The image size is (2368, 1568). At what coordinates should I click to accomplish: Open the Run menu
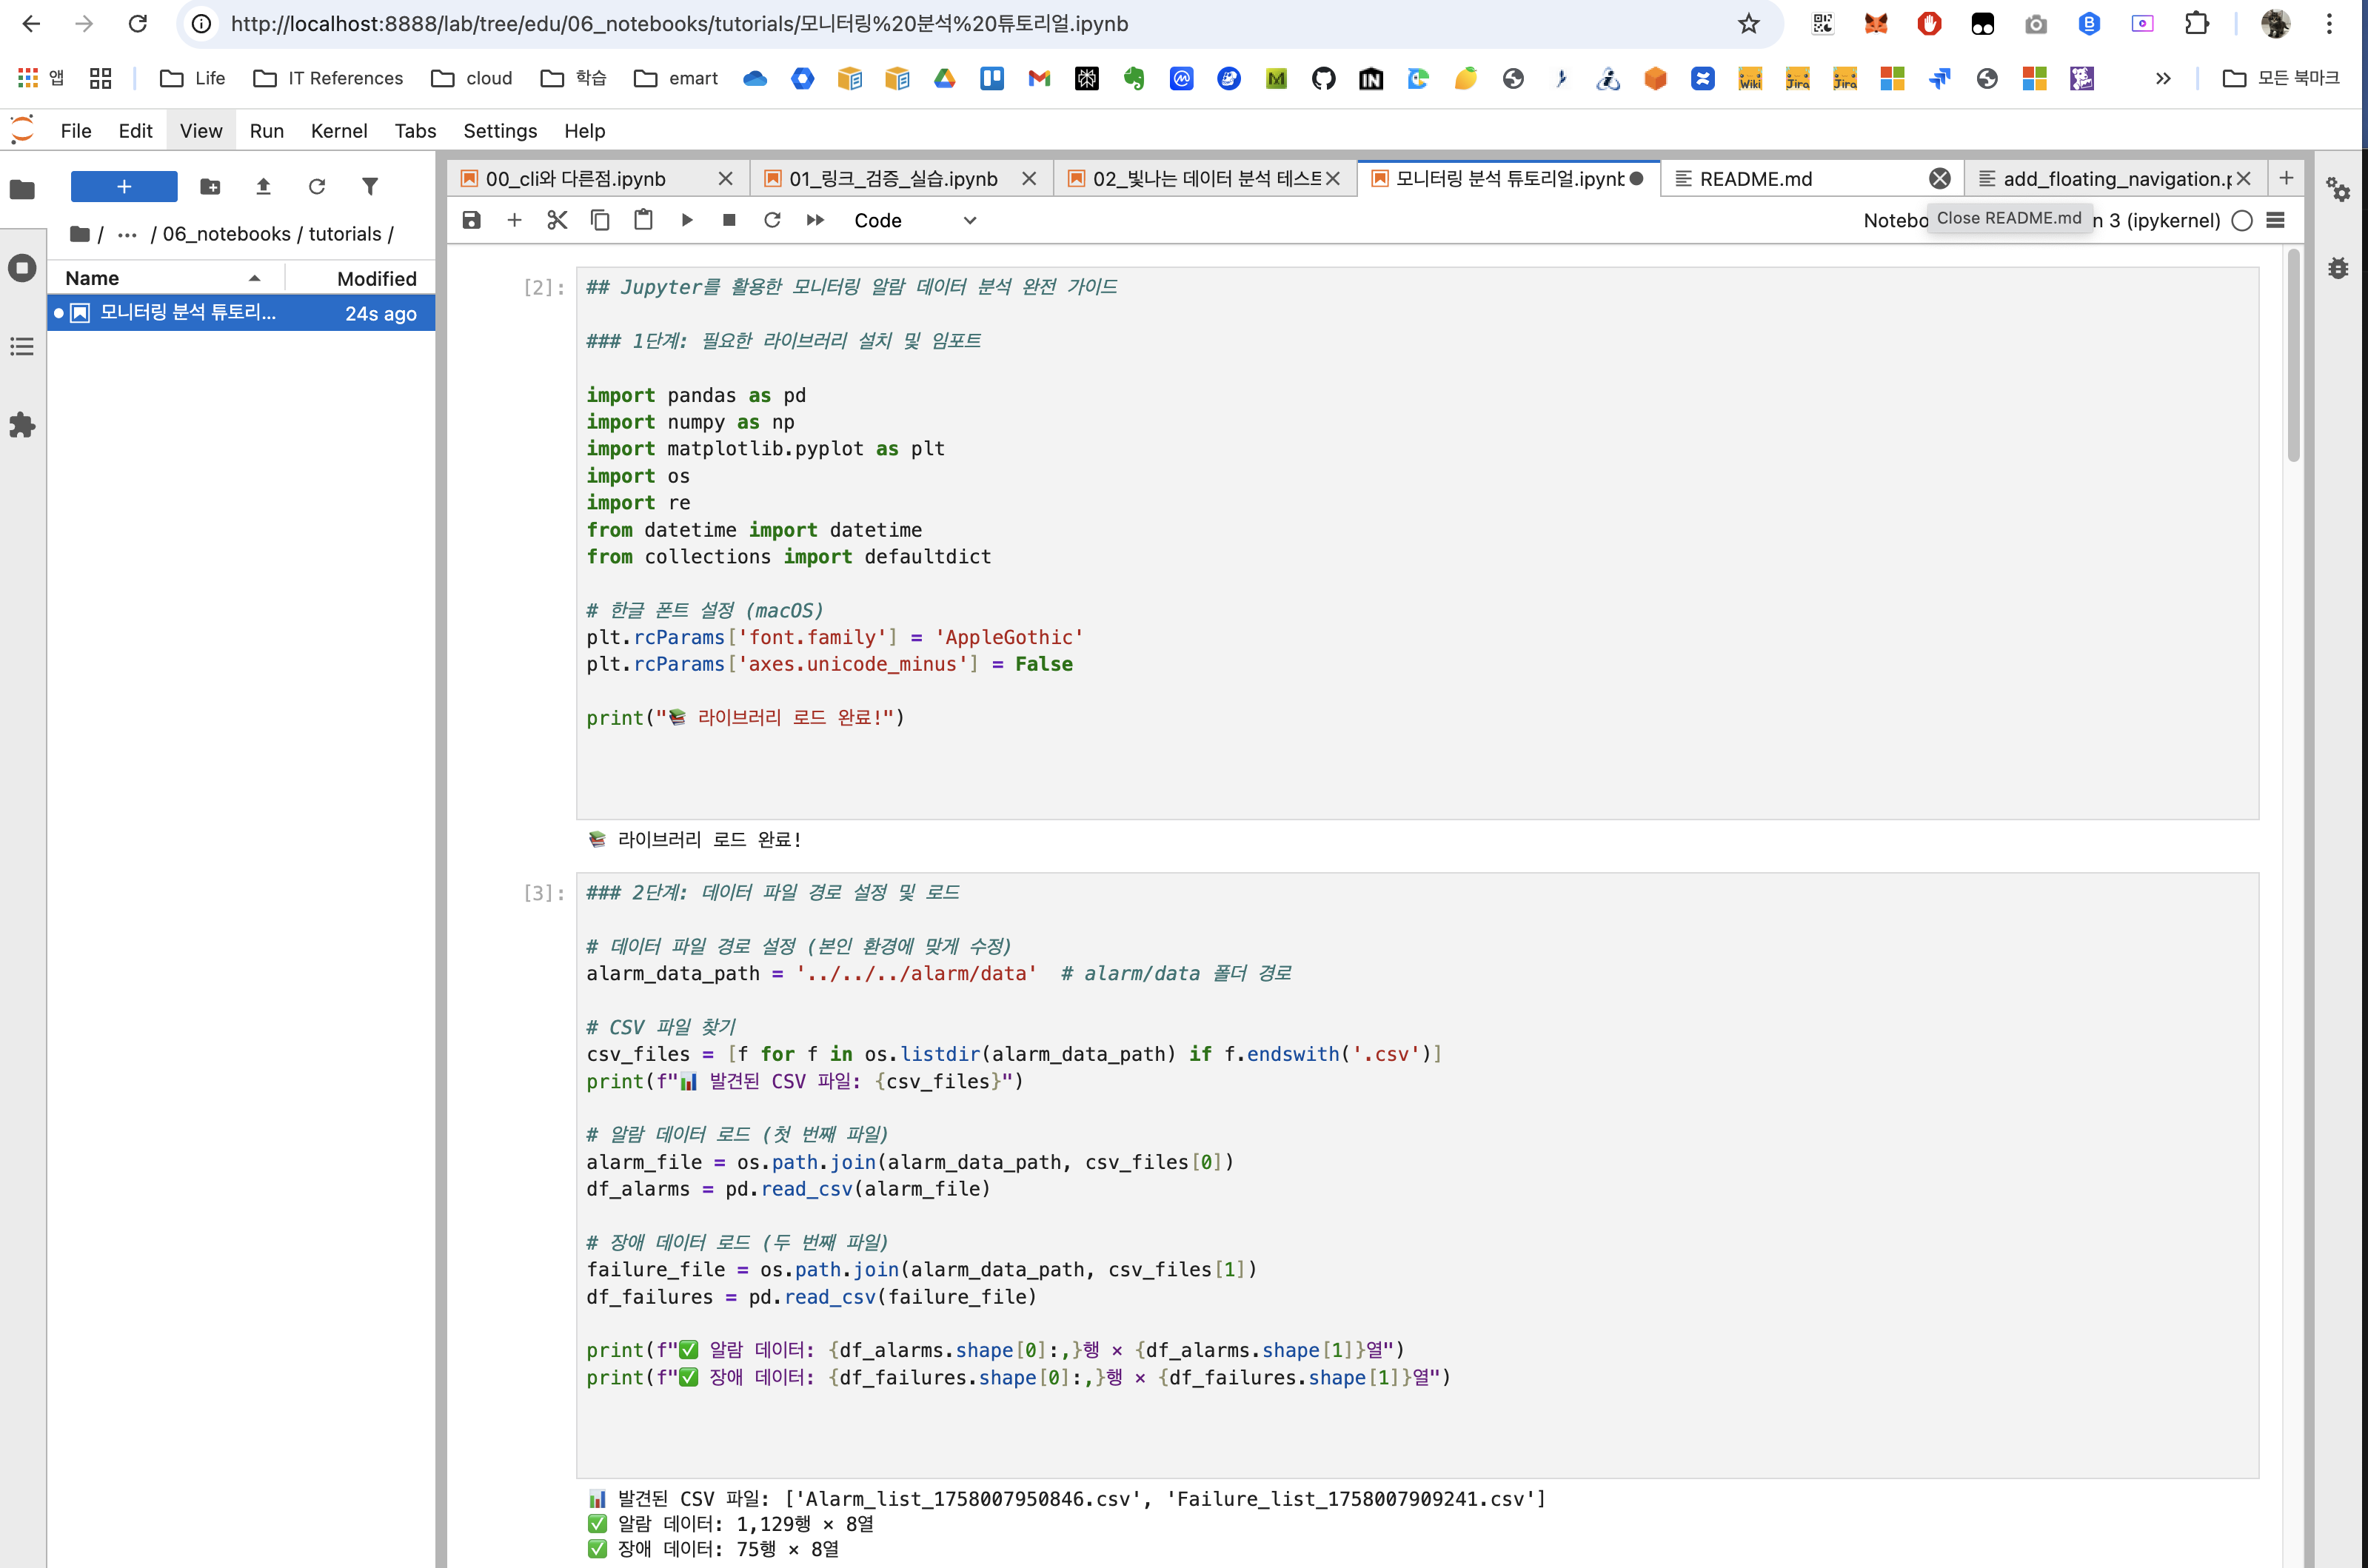point(267,131)
